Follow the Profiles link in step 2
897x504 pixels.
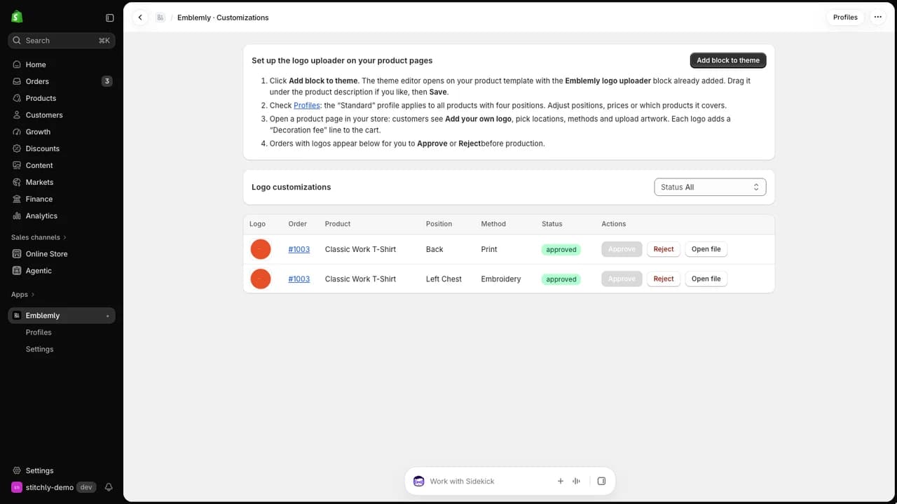point(306,106)
